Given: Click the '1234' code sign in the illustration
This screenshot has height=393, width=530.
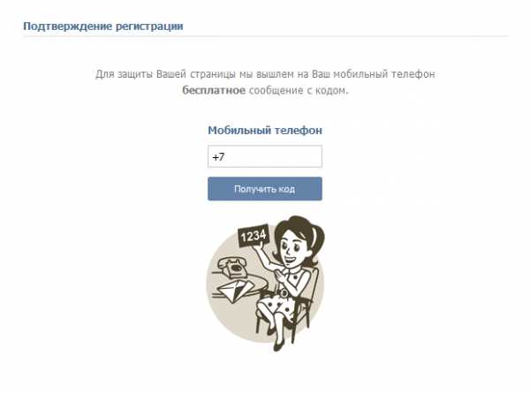Looking at the screenshot, I should coord(254,235).
